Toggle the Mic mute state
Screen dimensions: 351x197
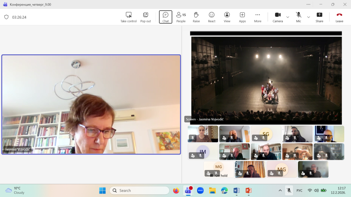click(299, 17)
